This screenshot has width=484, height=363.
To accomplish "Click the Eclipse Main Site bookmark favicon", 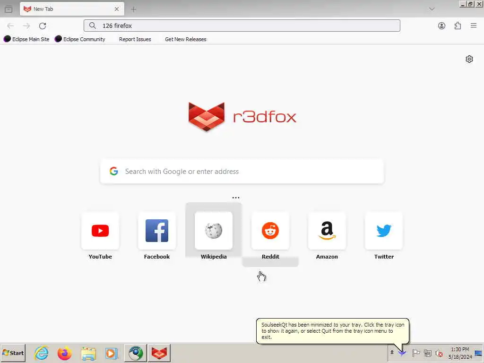I will coord(7,39).
